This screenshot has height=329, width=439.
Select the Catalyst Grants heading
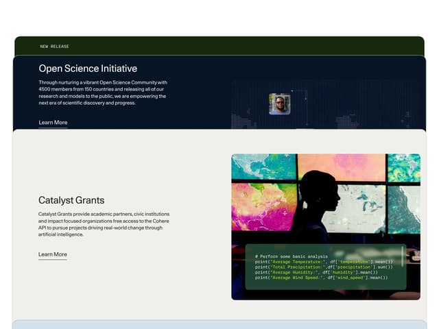pos(71,200)
